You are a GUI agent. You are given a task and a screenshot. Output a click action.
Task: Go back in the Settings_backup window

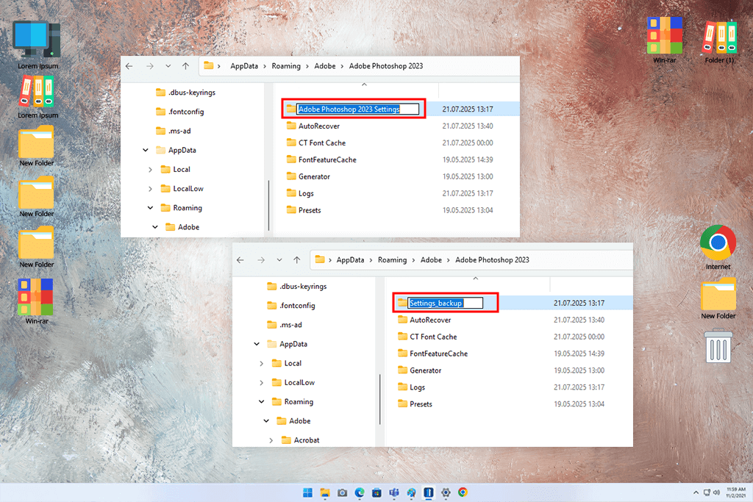coord(240,259)
